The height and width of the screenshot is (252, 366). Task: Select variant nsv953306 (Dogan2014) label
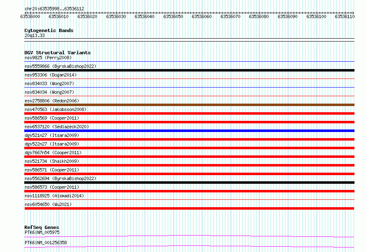coord(51,75)
